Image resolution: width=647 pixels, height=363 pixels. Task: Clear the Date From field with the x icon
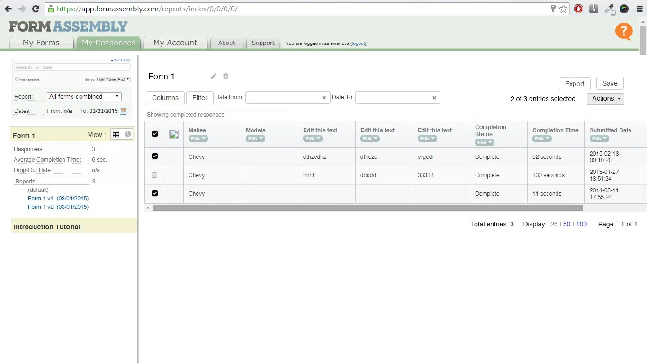tap(324, 97)
